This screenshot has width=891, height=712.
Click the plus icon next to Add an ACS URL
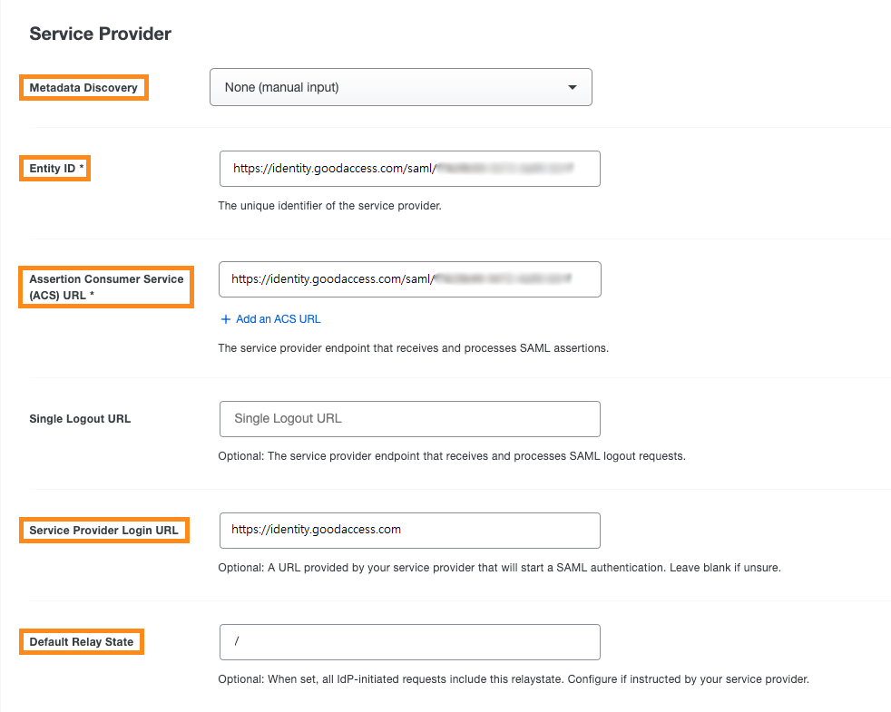click(225, 319)
